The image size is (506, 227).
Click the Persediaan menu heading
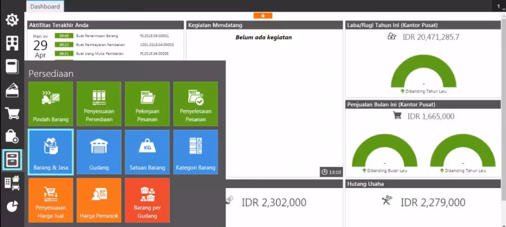pyautogui.click(x=51, y=74)
